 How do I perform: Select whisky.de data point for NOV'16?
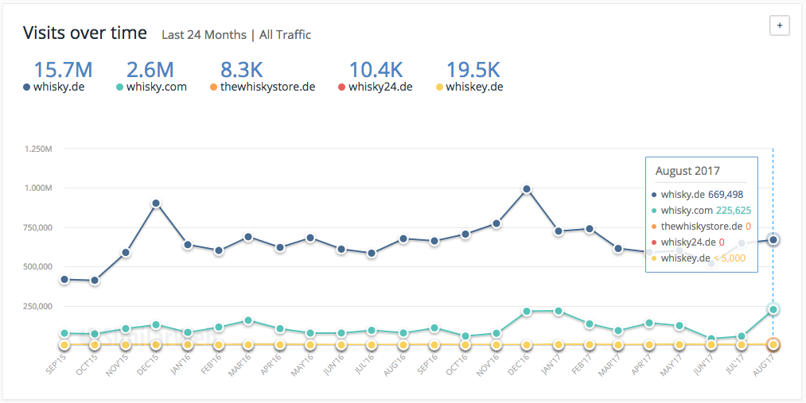pos(496,224)
